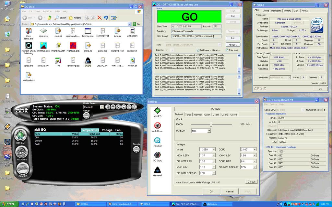Viewport: 332px width, 207px height.
Task: Open DDR2 voltage dropdown
Action: (x=255, y=149)
